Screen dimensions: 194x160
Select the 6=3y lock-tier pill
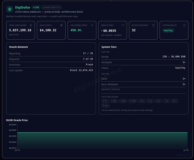[x=158, y=101]
